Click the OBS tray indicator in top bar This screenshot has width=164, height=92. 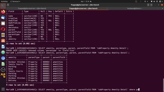[x=136, y=2]
